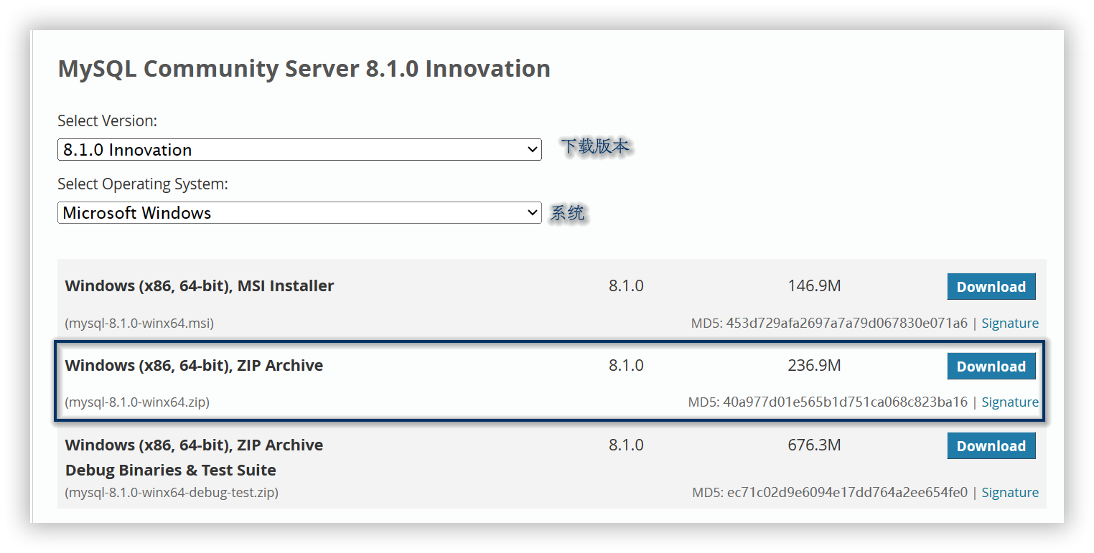Click the 146.9M file size
This screenshot has height=553, width=1094.
(x=814, y=286)
